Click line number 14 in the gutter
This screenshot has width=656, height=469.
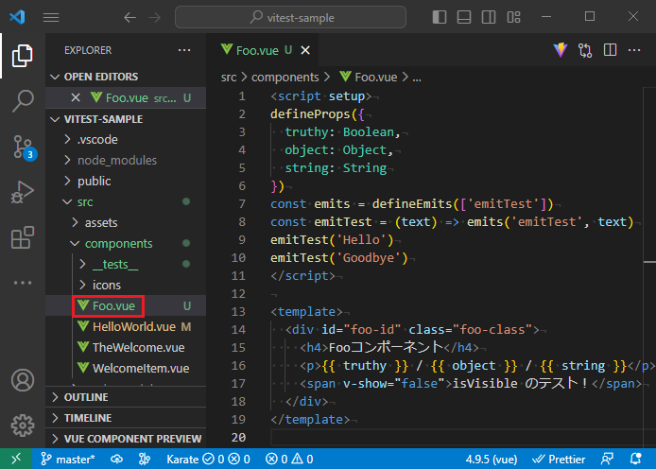tap(238, 330)
